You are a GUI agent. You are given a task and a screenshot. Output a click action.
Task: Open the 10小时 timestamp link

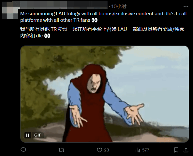[119, 6]
